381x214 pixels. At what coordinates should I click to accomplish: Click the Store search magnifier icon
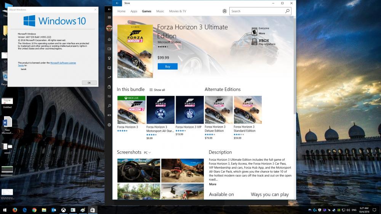coord(287,11)
